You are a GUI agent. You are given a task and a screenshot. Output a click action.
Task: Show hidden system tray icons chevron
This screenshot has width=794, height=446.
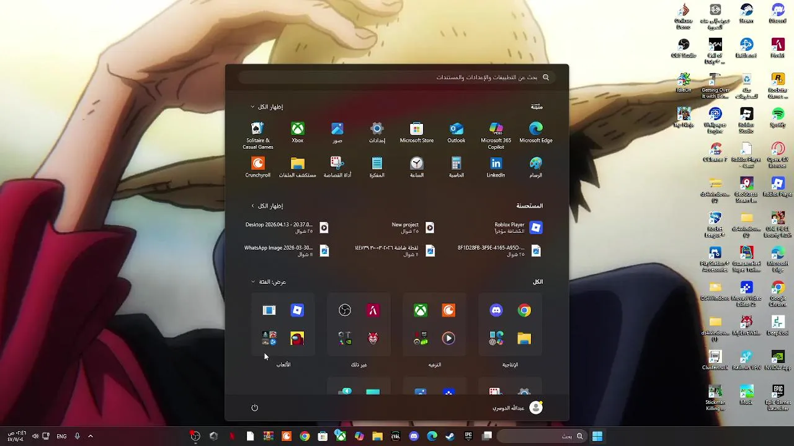[x=90, y=436]
